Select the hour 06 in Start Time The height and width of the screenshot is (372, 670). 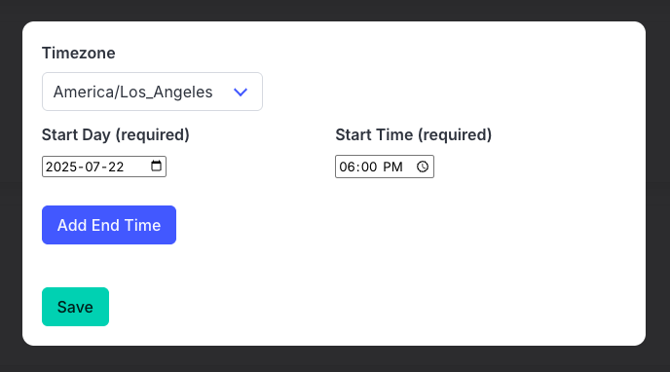point(347,167)
